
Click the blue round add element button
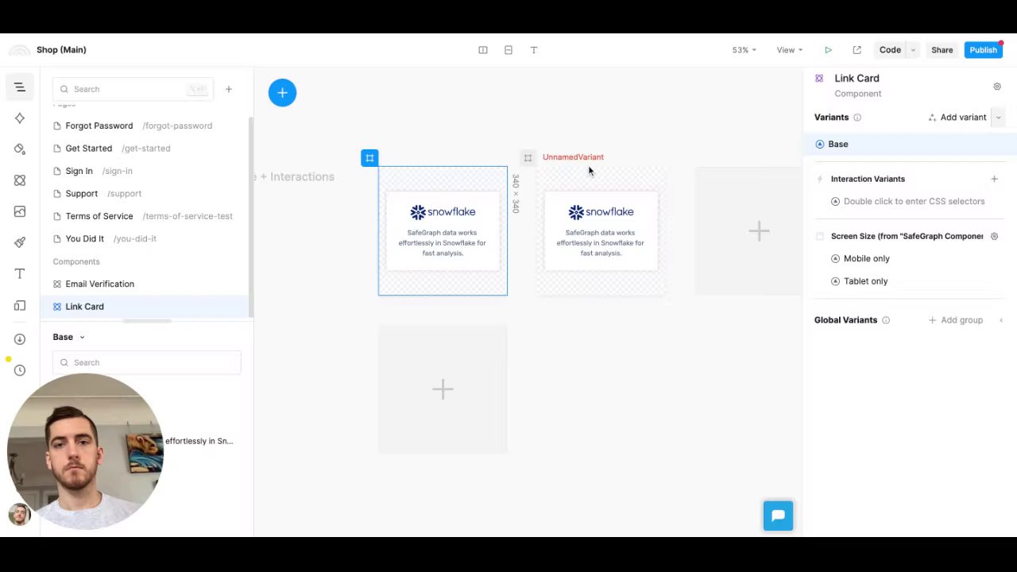coord(282,93)
